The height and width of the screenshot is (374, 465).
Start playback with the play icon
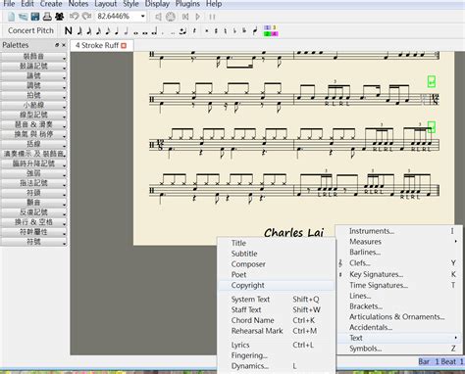tap(198, 17)
